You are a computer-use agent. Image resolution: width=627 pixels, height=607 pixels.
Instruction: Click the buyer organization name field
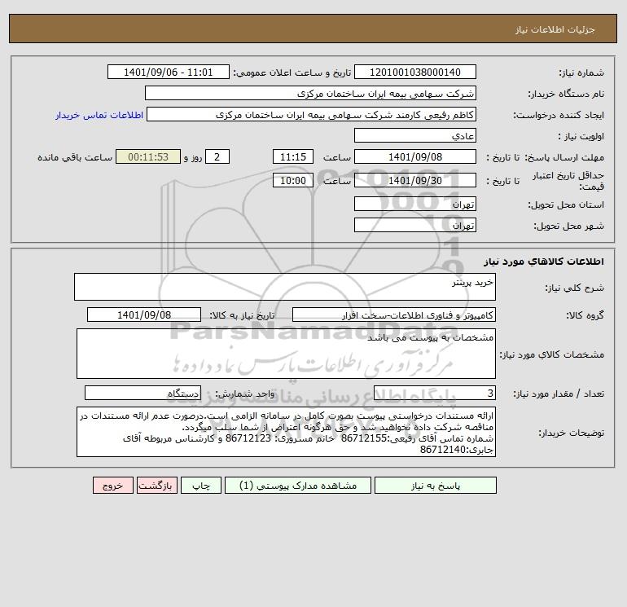coord(310,93)
